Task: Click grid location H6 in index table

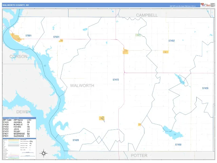Action: tap(28, 127)
